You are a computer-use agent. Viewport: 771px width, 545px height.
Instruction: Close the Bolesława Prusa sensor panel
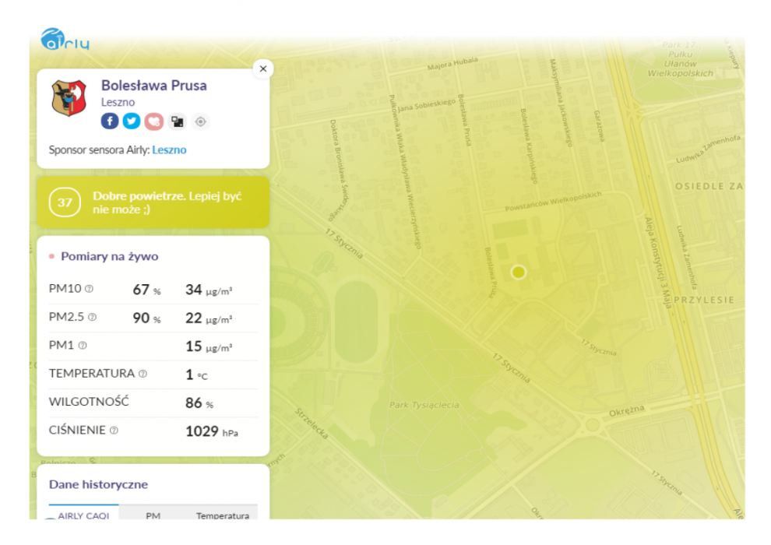coord(263,69)
